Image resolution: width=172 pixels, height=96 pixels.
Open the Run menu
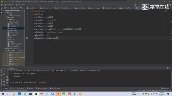37,2
